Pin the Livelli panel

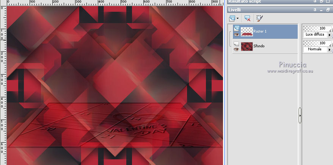(x=315, y=10)
